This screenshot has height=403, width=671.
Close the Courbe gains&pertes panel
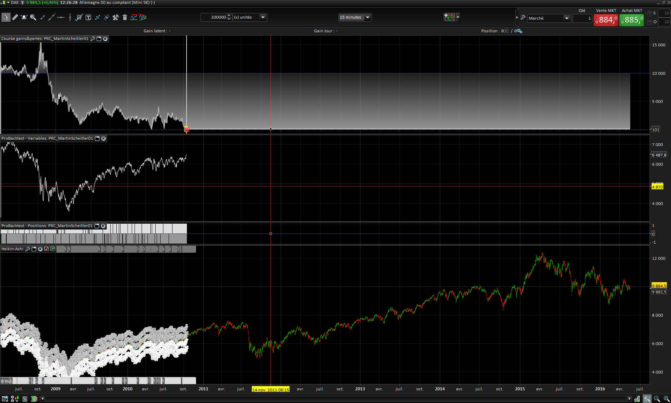pos(105,39)
